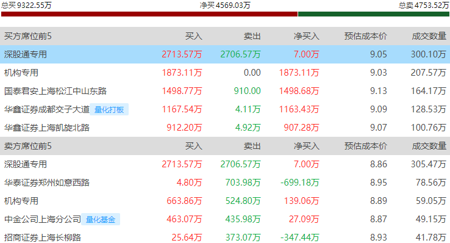Click 成交数量 header in seller table
Screen dimensions: 450x243
tap(429, 146)
